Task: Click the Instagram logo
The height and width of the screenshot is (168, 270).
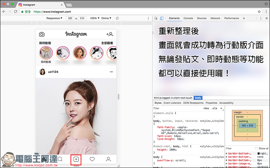Action: coord(76,34)
